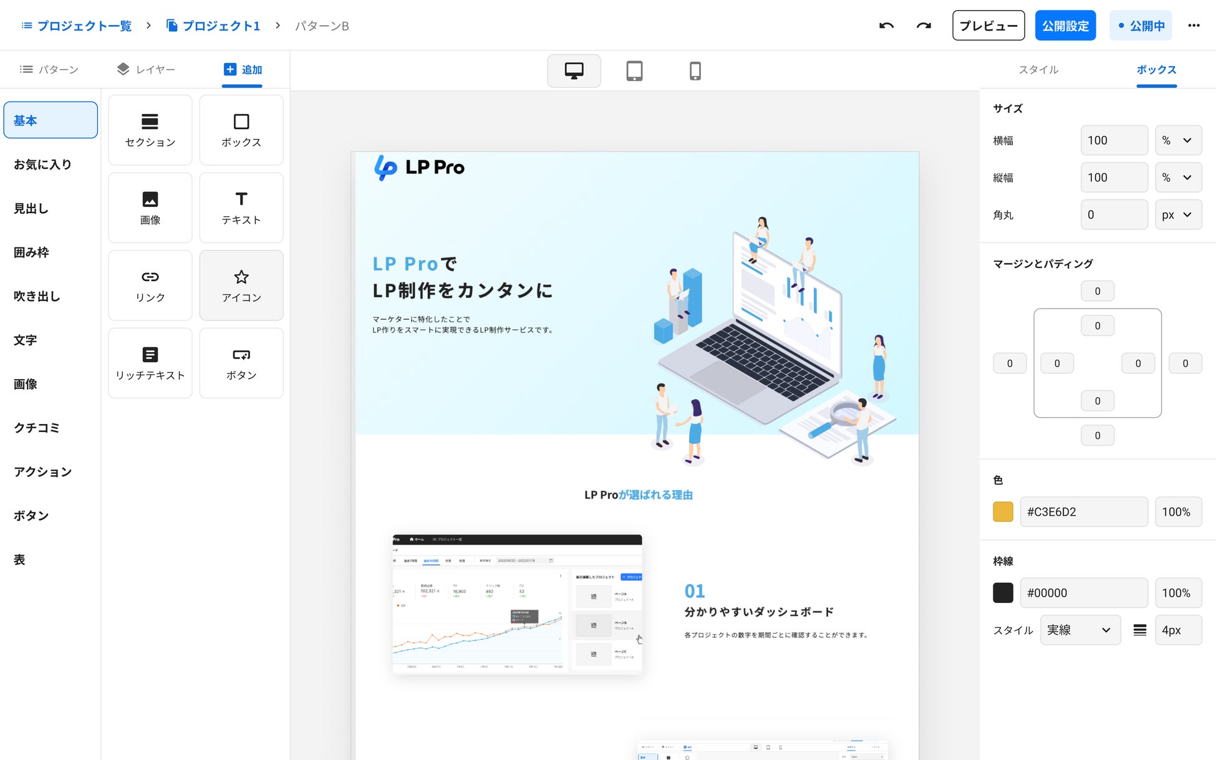Open the 角丸 px unit dropdown
Viewport: 1216px width, 760px height.
tap(1178, 214)
